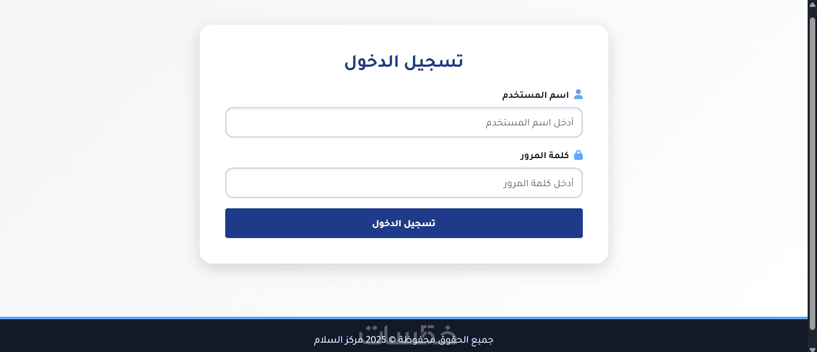Click the scrollbar up arrow
Image resolution: width=817 pixels, height=352 pixels.
pyautogui.click(x=812, y=5)
